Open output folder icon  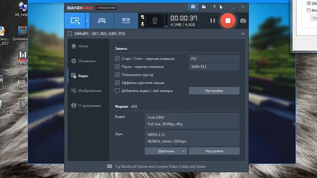tap(204, 7)
